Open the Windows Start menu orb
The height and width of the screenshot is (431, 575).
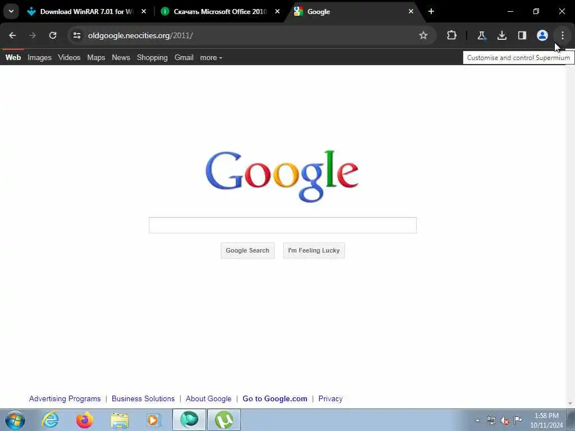[15, 420]
